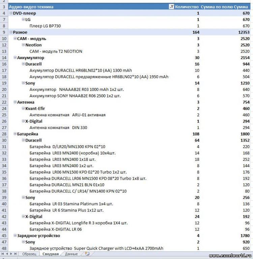Select Антенна комнатная ARU-01 активная cell

tap(67, 115)
